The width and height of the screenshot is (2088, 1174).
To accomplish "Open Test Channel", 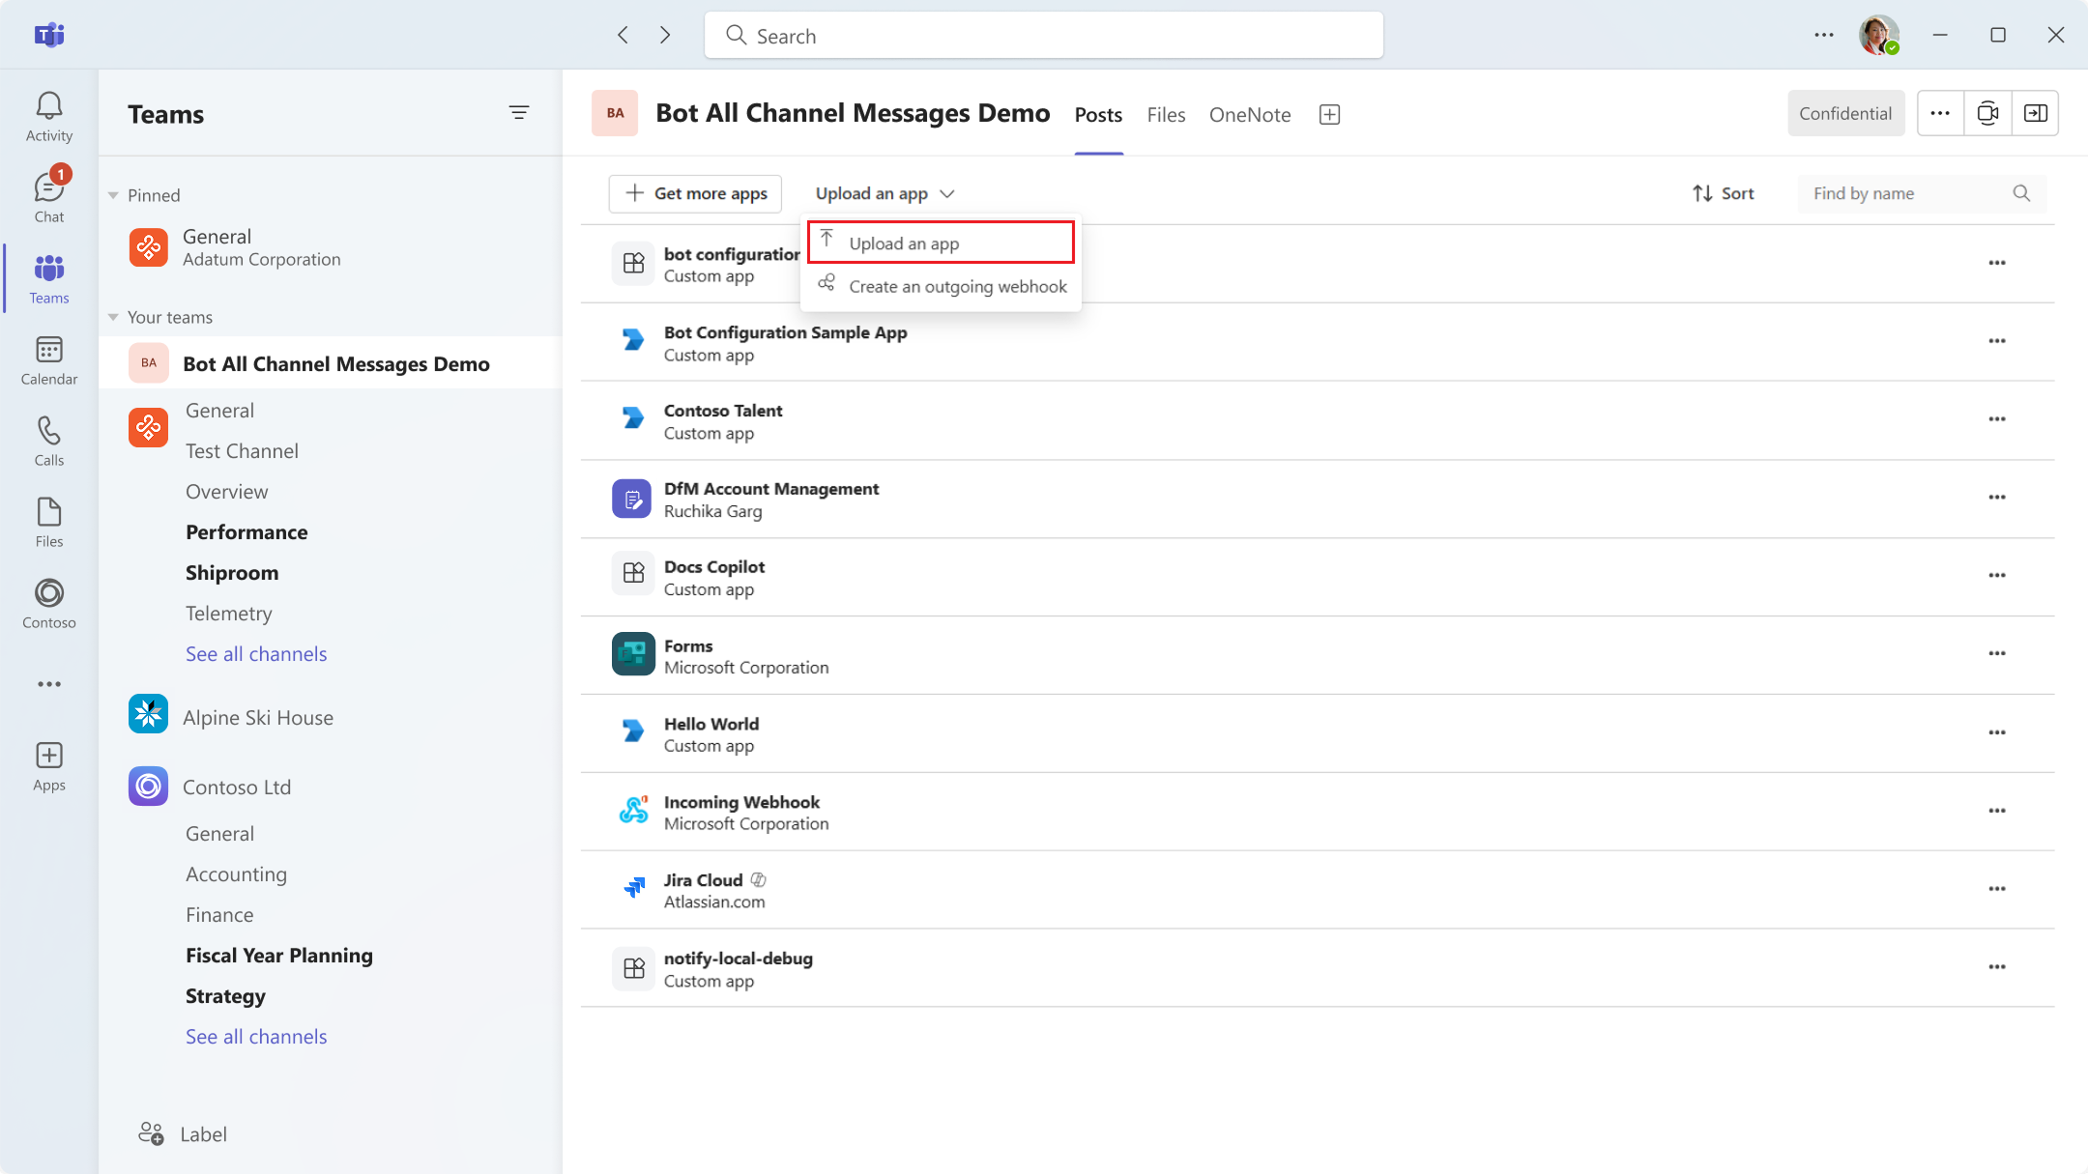I will pos(242,451).
